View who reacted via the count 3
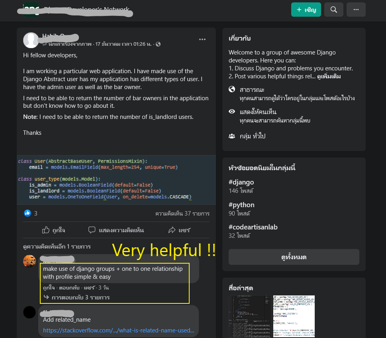This screenshot has height=338, width=386. (36, 214)
